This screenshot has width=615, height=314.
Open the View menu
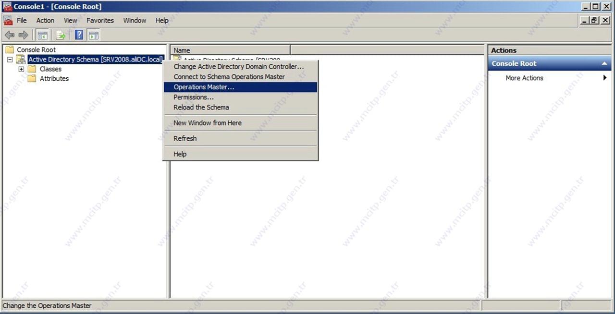point(71,21)
